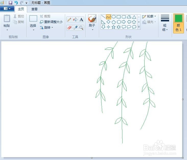Image resolution: width=187 pixels, height=160 pixels.
Task: Click the canvas bottom-right corner handle
Action: (183, 158)
